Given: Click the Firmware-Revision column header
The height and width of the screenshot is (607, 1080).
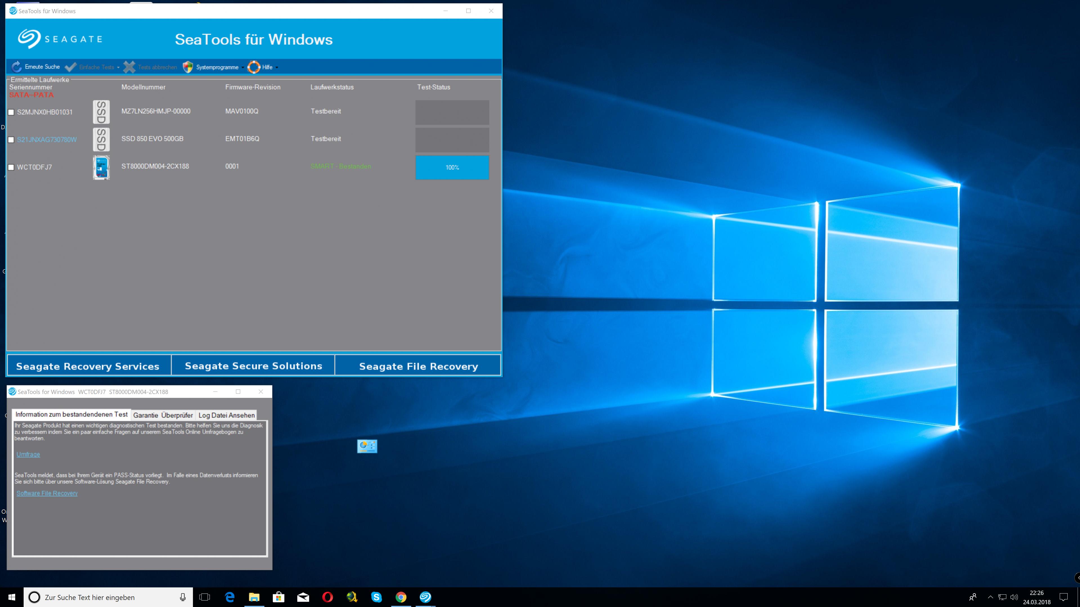Looking at the screenshot, I should [253, 87].
